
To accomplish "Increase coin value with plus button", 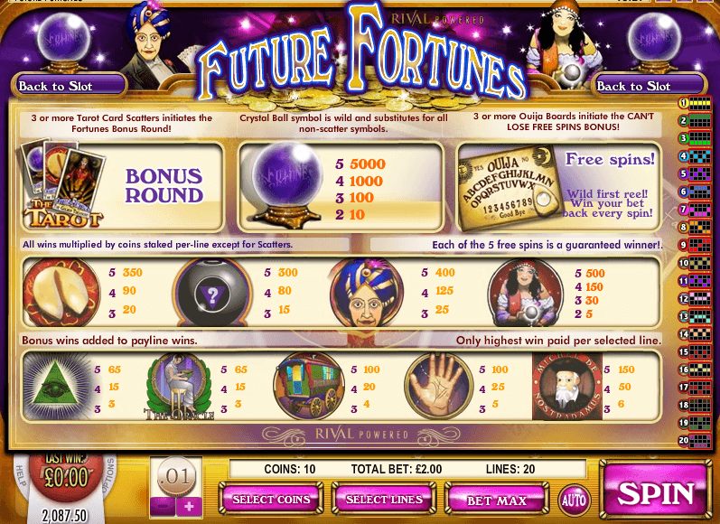I will click(x=189, y=507).
